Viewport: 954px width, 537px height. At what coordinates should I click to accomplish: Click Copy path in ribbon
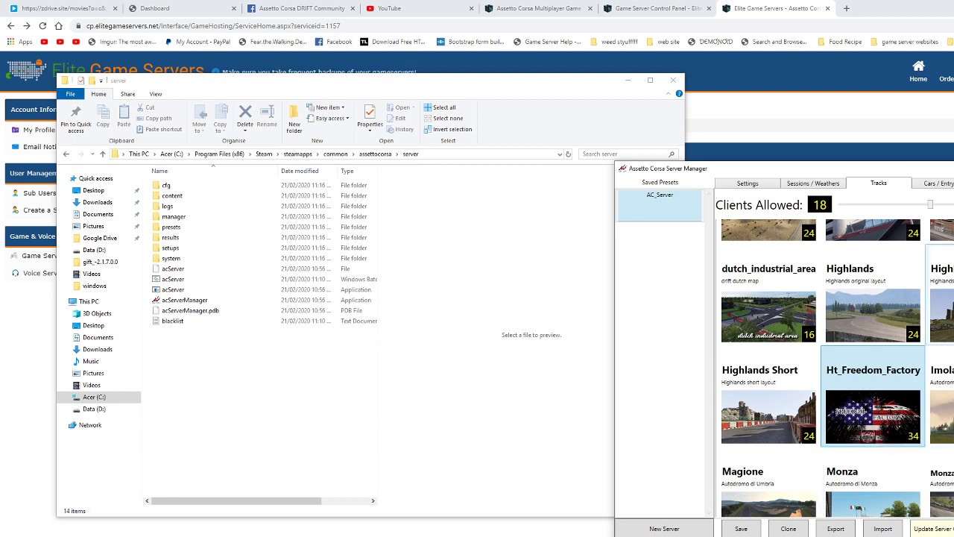[154, 118]
